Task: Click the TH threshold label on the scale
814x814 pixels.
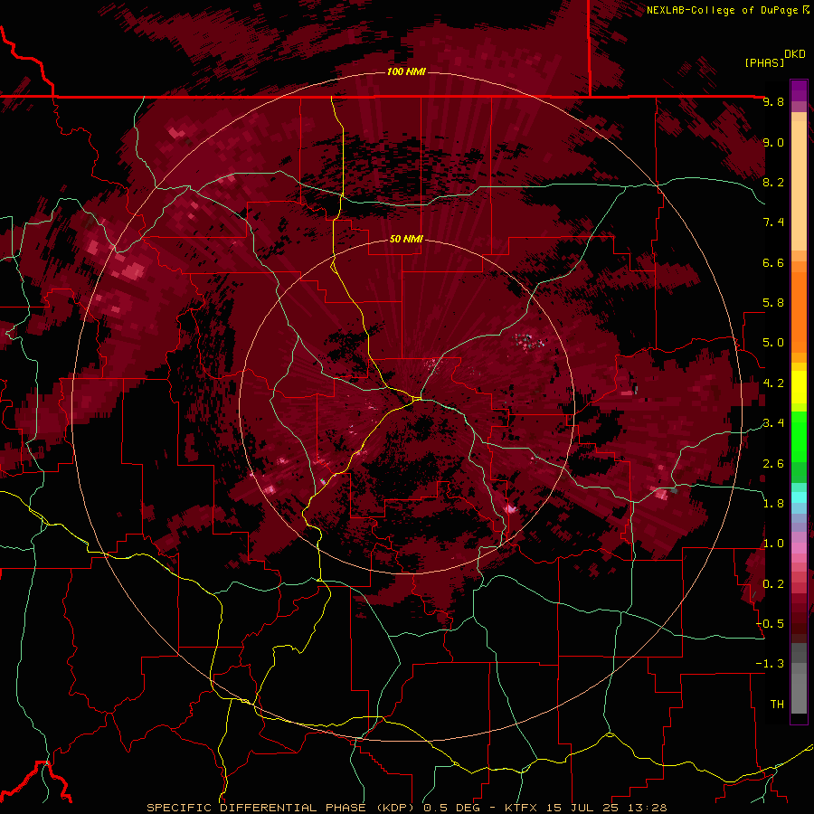Action: point(777,705)
